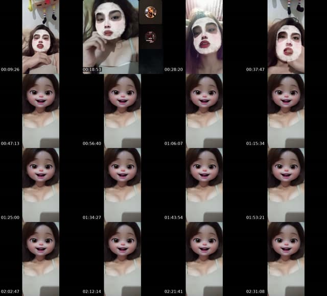Click the timestamp text 02:02:47
This screenshot has width=327, height=296.
10,291
